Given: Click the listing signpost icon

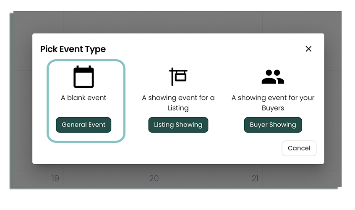Looking at the screenshot, I should 178,77.
